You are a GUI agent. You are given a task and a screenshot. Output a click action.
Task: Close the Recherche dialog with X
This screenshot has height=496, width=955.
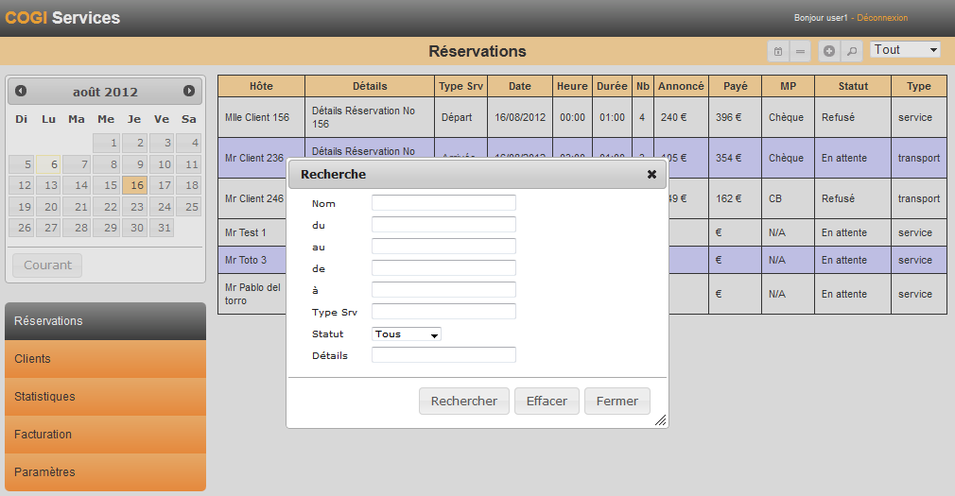click(x=651, y=175)
